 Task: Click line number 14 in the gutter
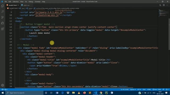(11, 27)
